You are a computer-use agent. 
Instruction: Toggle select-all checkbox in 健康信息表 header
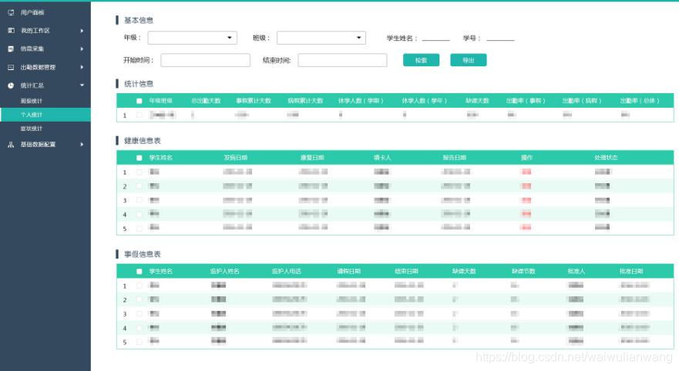pos(139,159)
